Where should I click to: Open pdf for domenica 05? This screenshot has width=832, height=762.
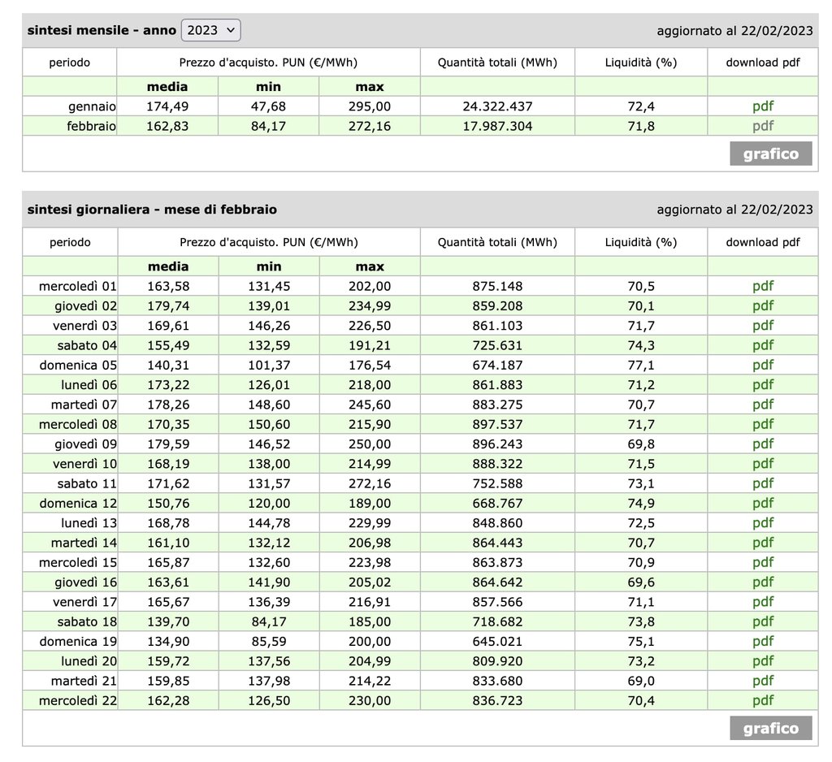762,366
